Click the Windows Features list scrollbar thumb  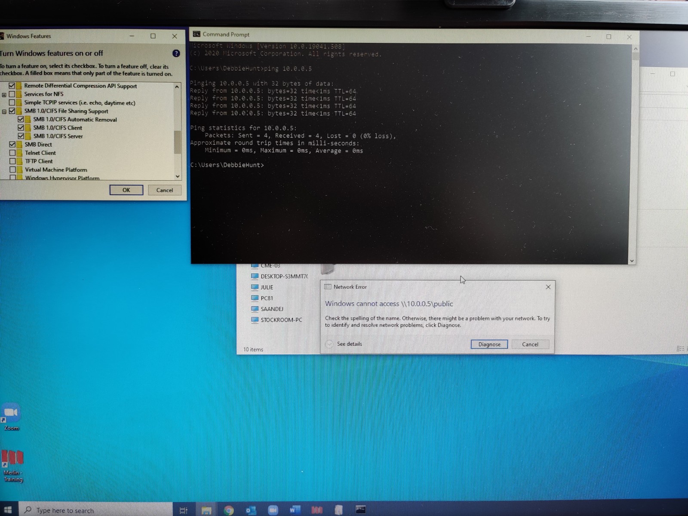tap(177, 142)
